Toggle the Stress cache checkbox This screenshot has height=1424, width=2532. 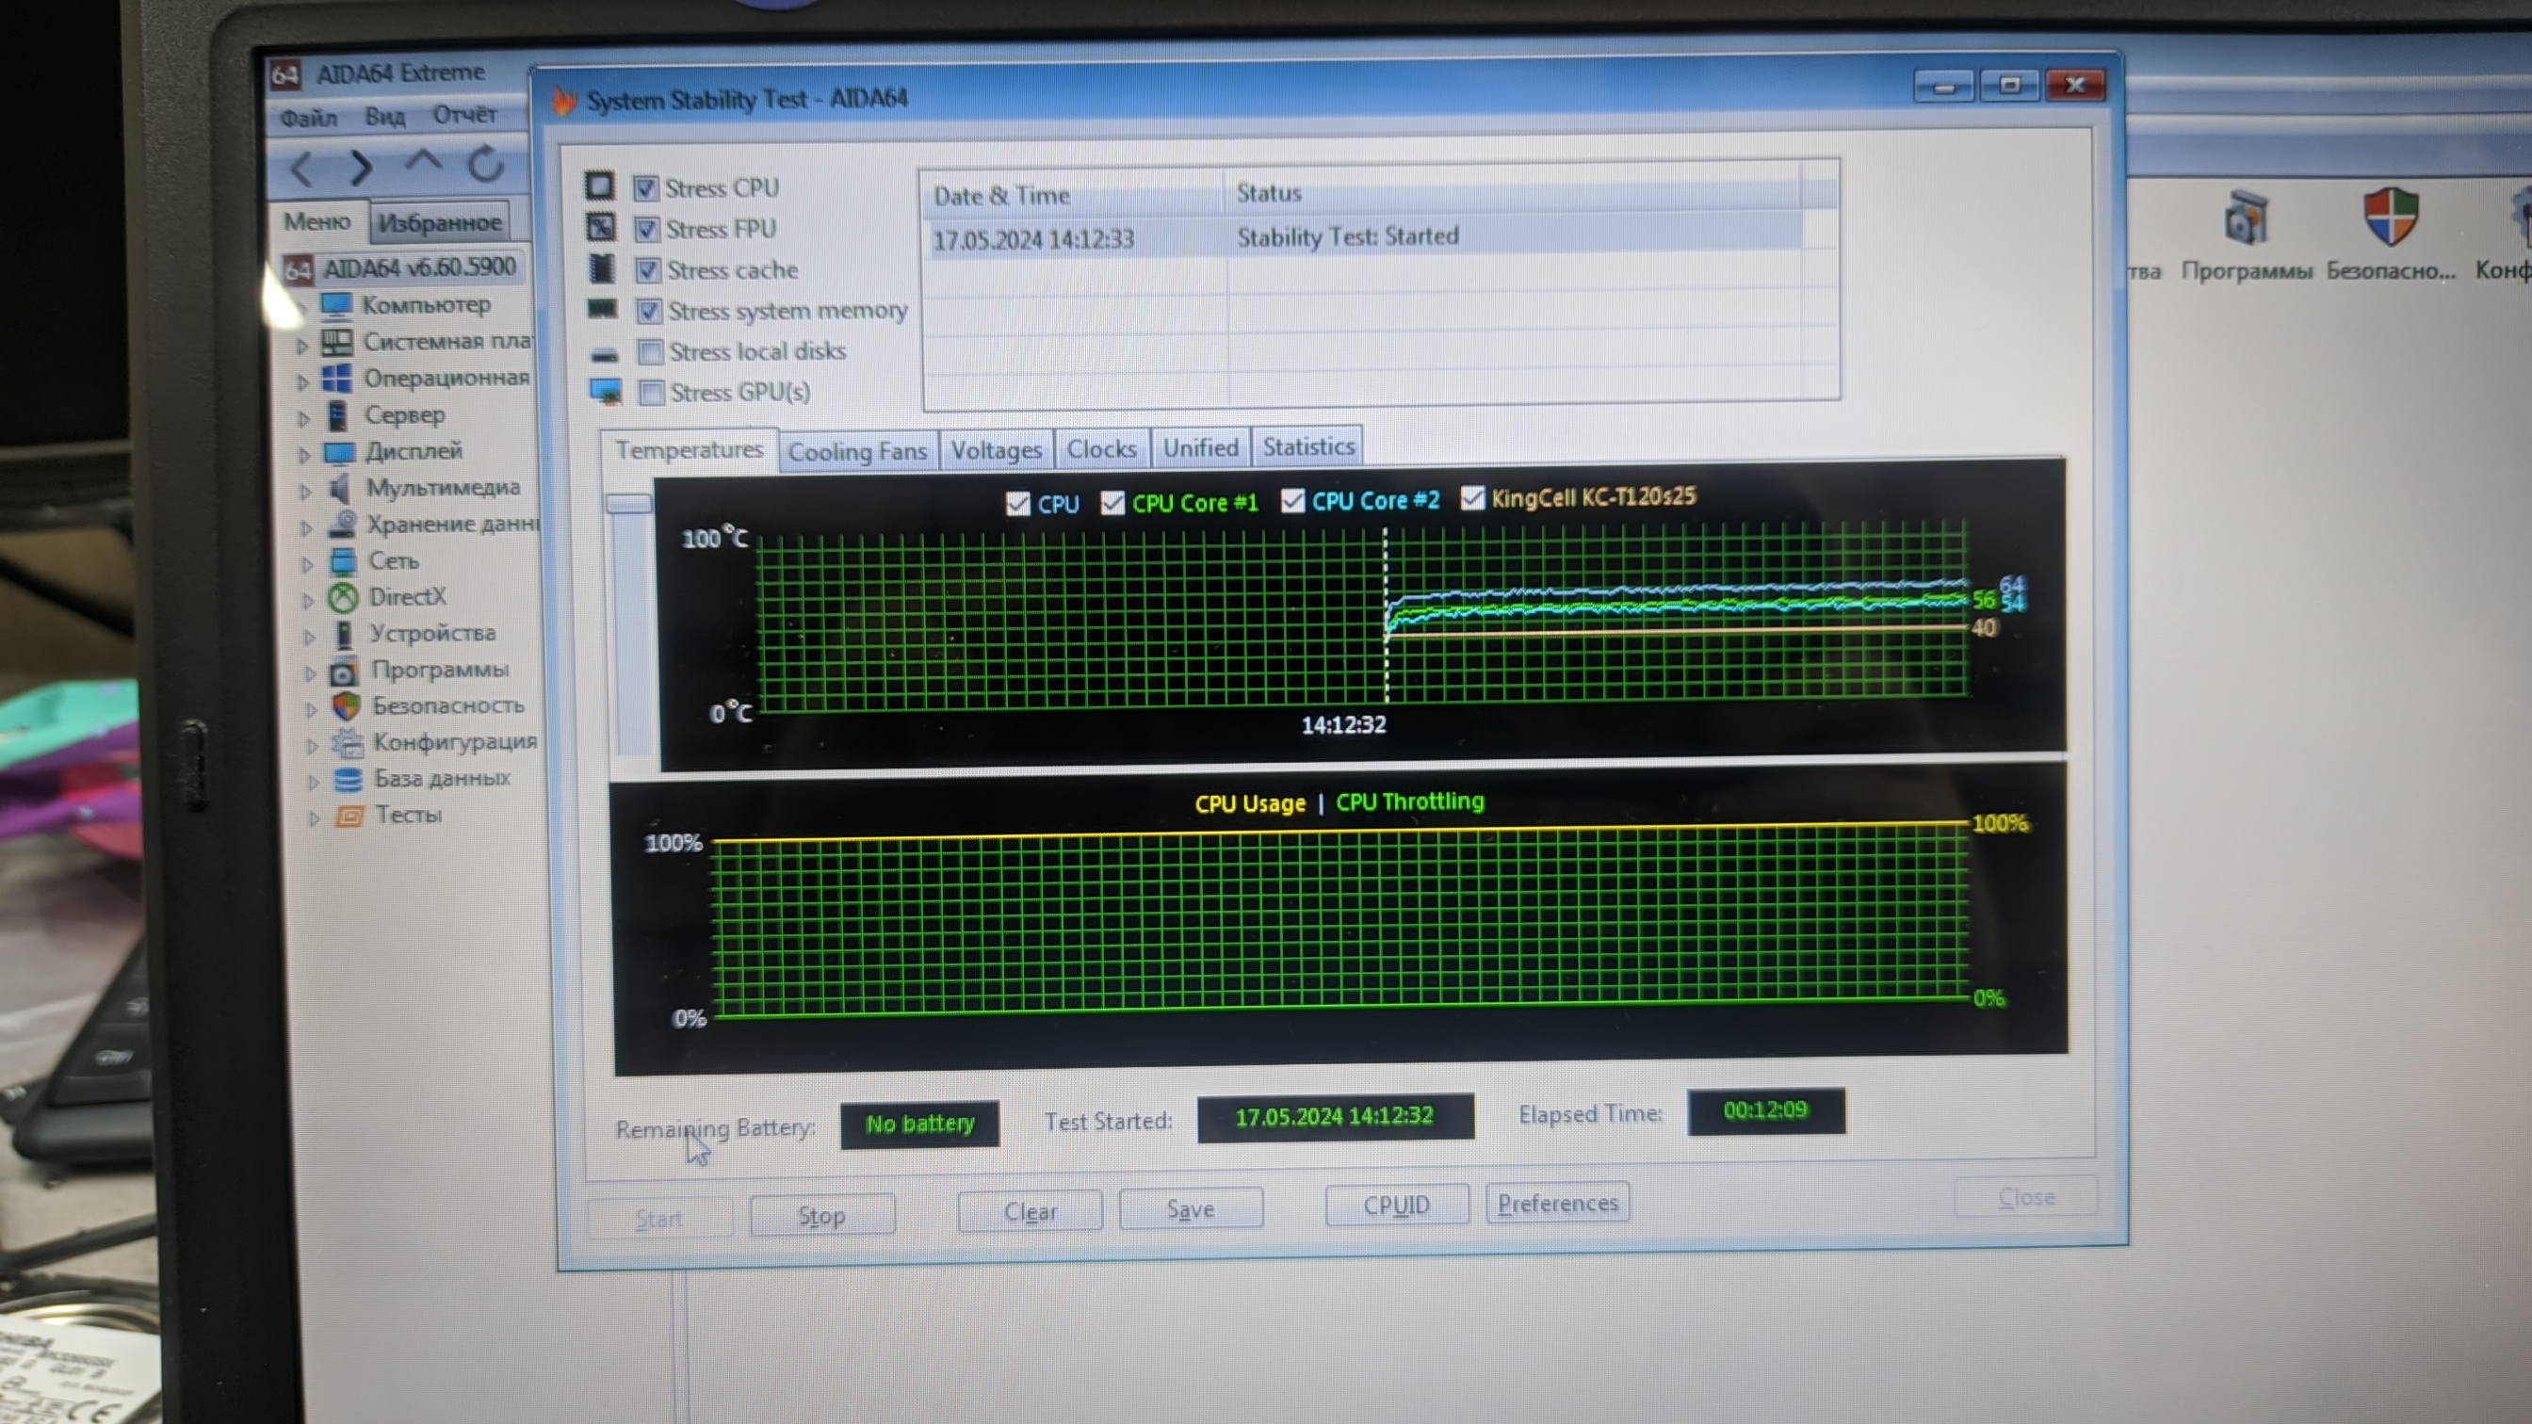click(x=648, y=269)
